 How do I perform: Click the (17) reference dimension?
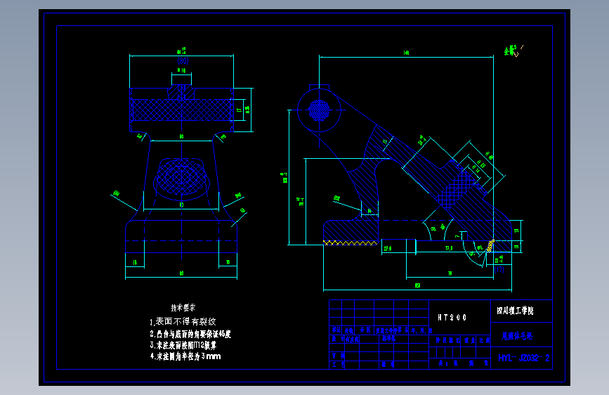(499, 269)
